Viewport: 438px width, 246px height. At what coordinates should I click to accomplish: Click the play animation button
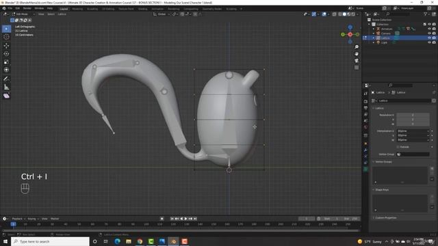click(185, 219)
